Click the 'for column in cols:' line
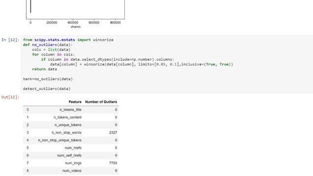Screen dimensions: 313x176 pyautogui.click(x=53, y=54)
